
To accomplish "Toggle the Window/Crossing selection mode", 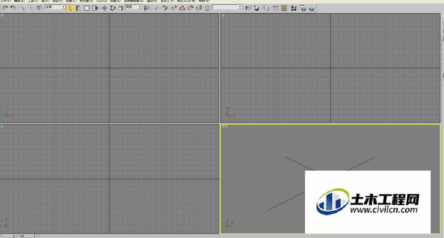I will pos(95,8).
